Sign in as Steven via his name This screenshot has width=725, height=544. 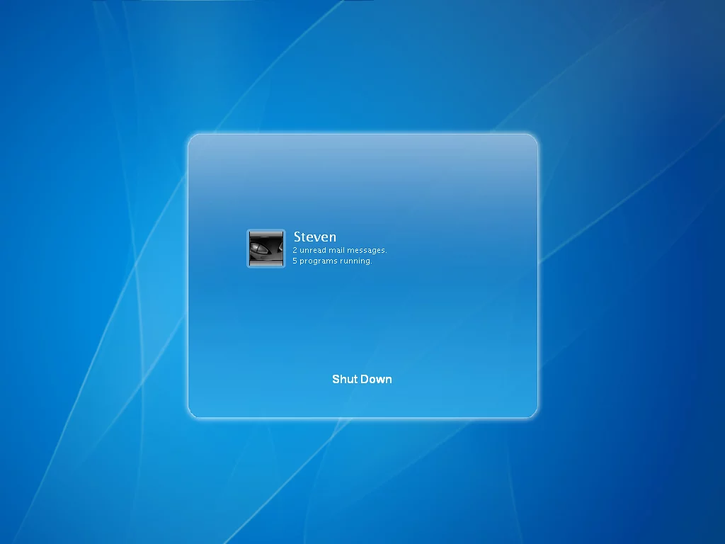315,237
